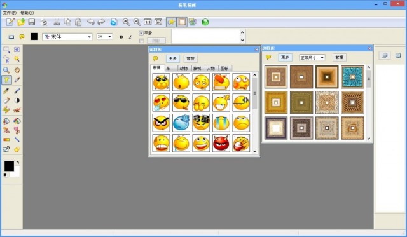
Task: Expand the font size 24 dropdown
Action: pos(104,37)
